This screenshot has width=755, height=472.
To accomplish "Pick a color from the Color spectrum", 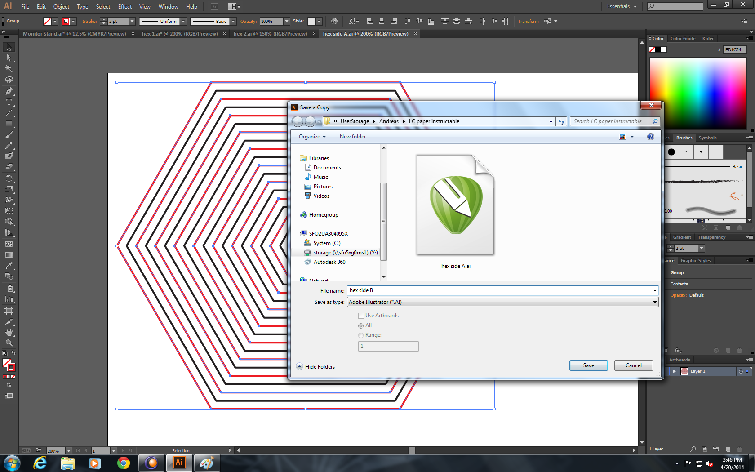I will tap(698, 94).
